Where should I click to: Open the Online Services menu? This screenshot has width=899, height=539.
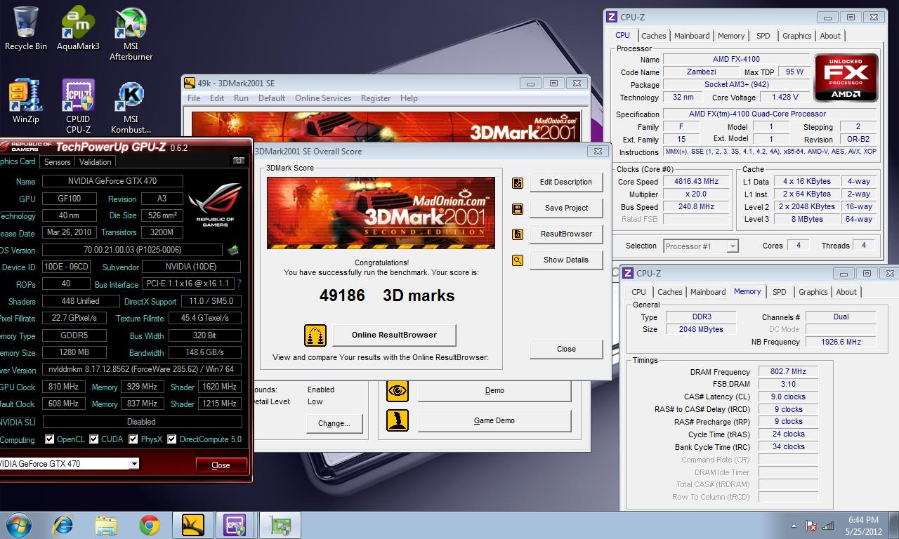(x=322, y=98)
